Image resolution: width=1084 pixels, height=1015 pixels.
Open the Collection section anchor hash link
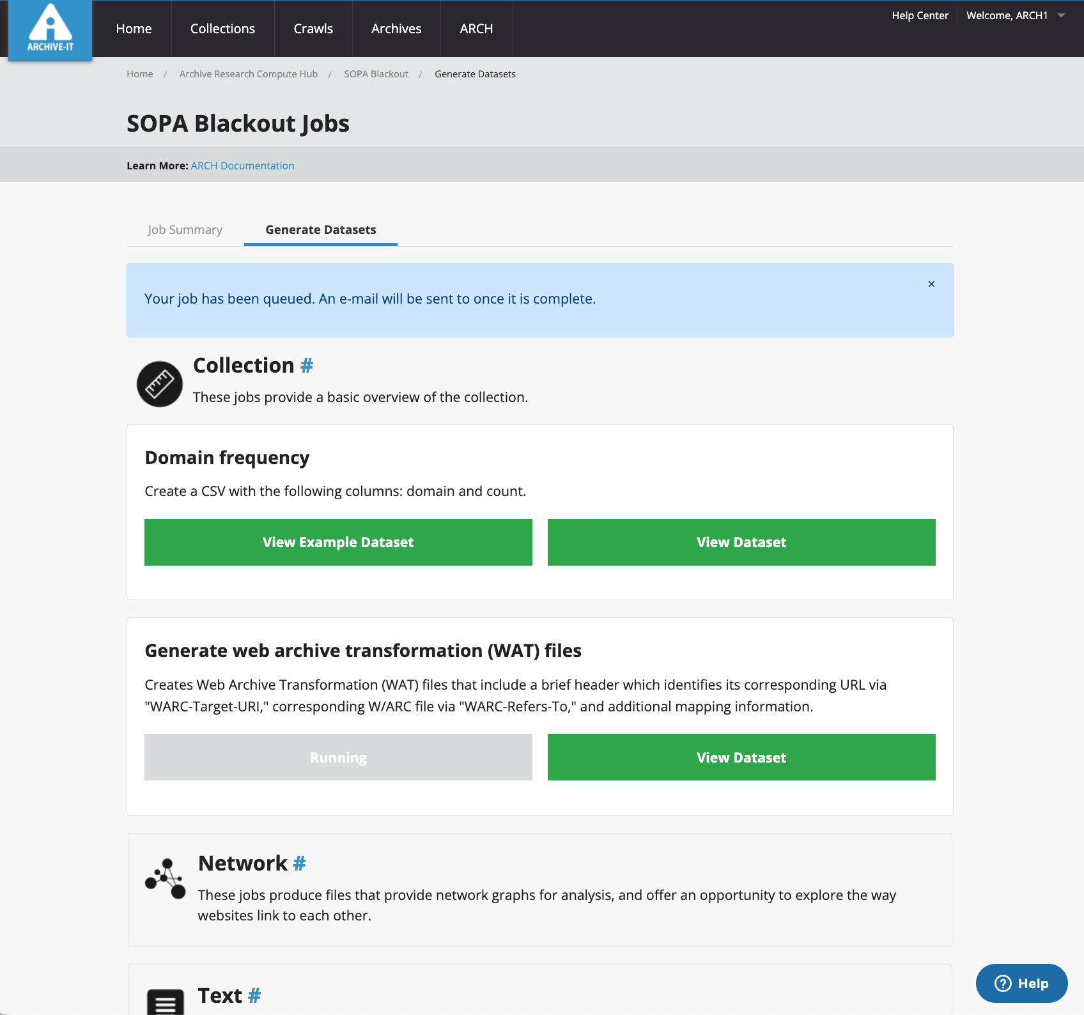[307, 366]
